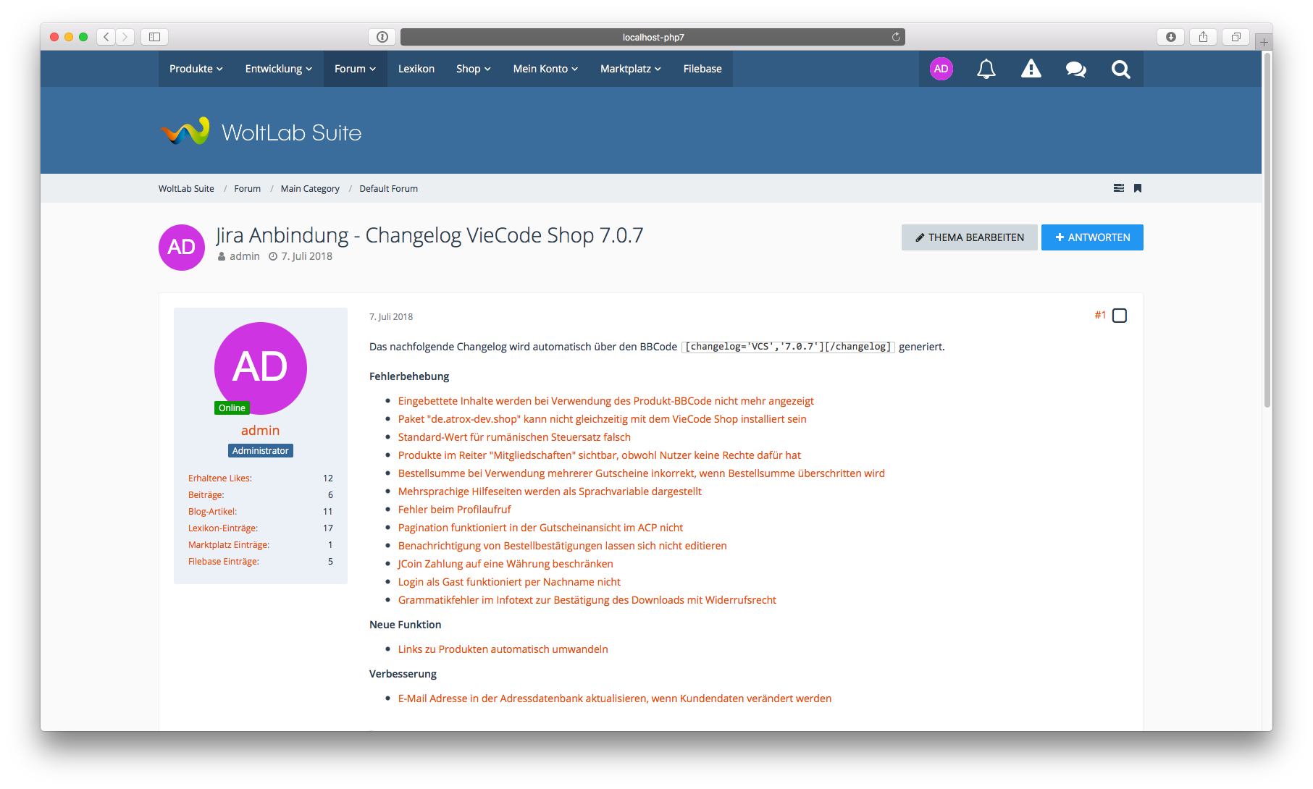This screenshot has height=789, width=1313.
Task: Click the large AD avatar in user sidebar
Action: point(261,368)
